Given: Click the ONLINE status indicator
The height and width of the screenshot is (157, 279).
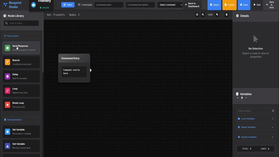Looking at the screenshot, I should coord(45,8).
